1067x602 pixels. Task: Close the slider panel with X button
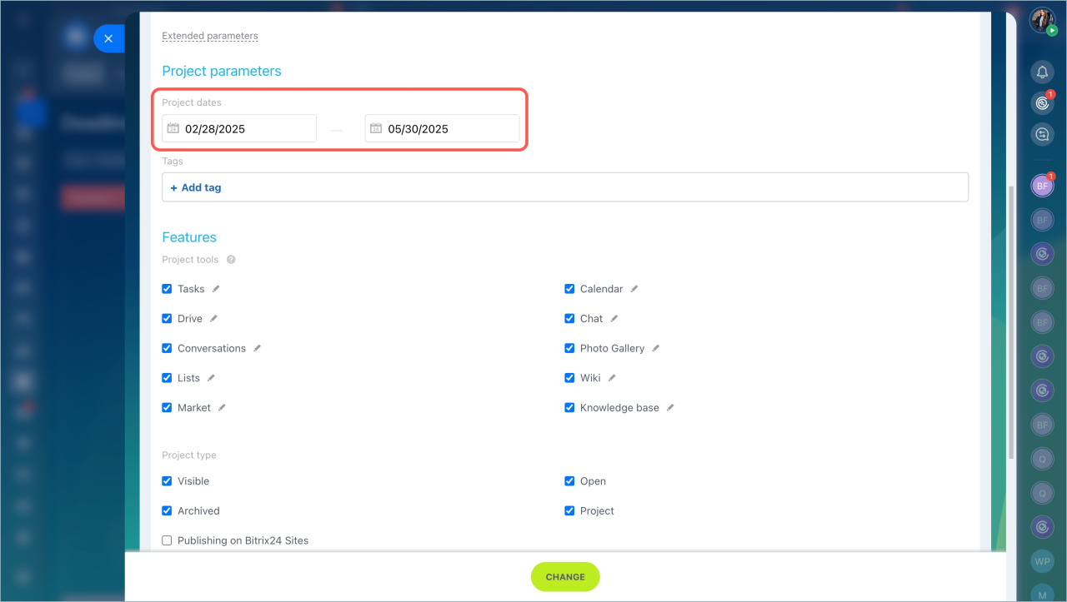[108, 38]
